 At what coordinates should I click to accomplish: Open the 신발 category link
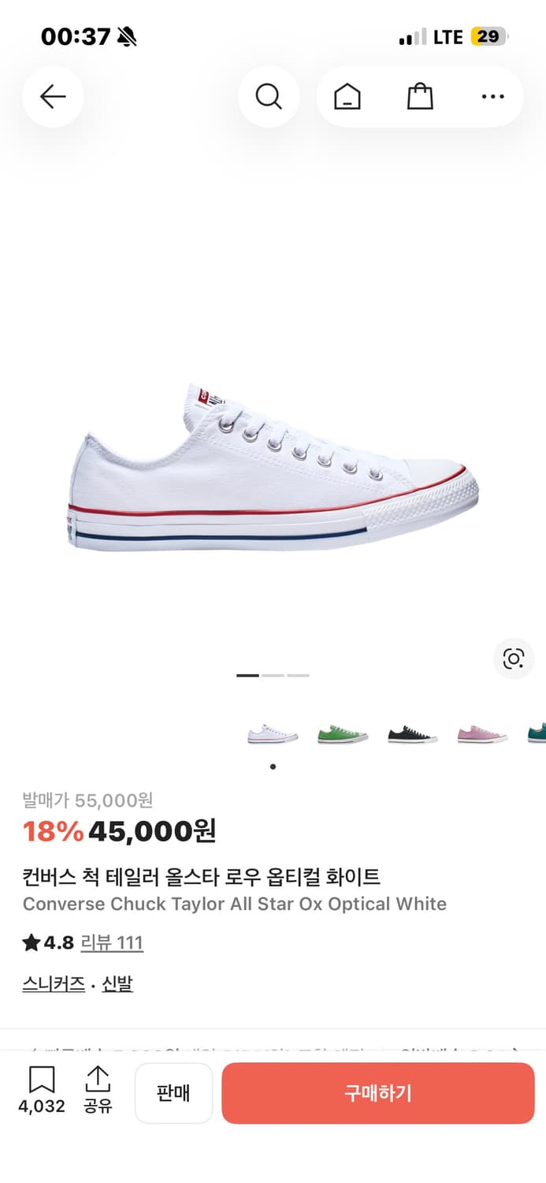117,983
